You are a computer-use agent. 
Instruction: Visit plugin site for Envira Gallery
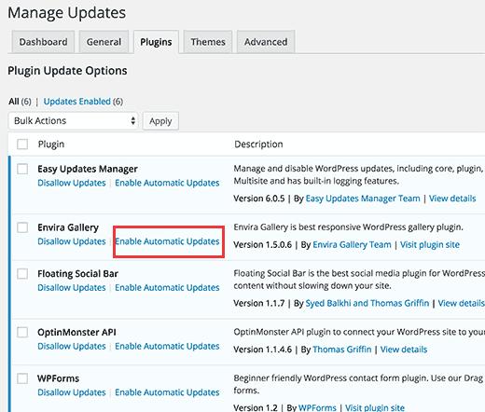point(430,245)
